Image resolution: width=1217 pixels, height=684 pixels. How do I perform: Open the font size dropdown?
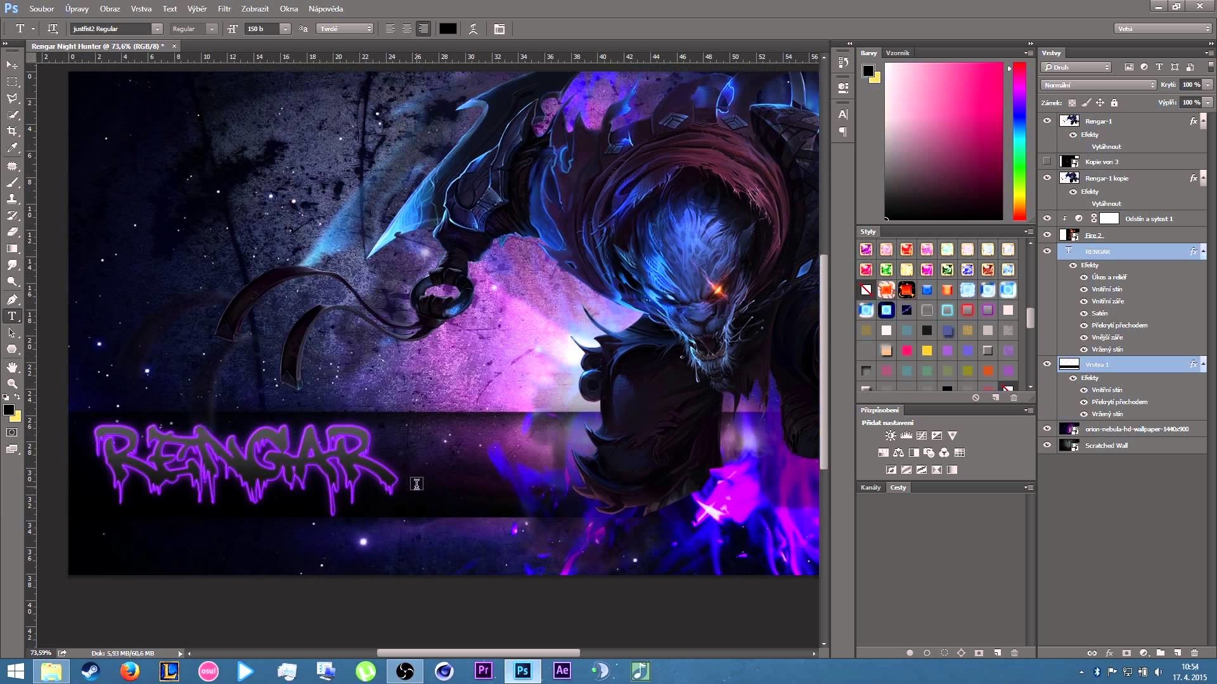tap(285, 28)
